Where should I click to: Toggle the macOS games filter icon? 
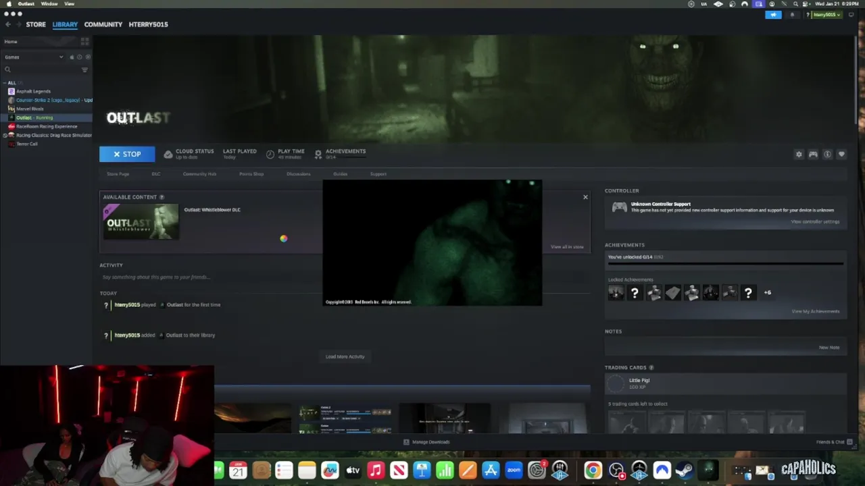(x=72, y=57)
